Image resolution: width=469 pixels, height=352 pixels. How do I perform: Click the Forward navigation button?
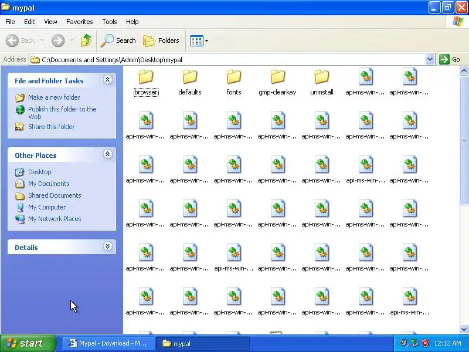pyautogui.click(x=58, y=40)
